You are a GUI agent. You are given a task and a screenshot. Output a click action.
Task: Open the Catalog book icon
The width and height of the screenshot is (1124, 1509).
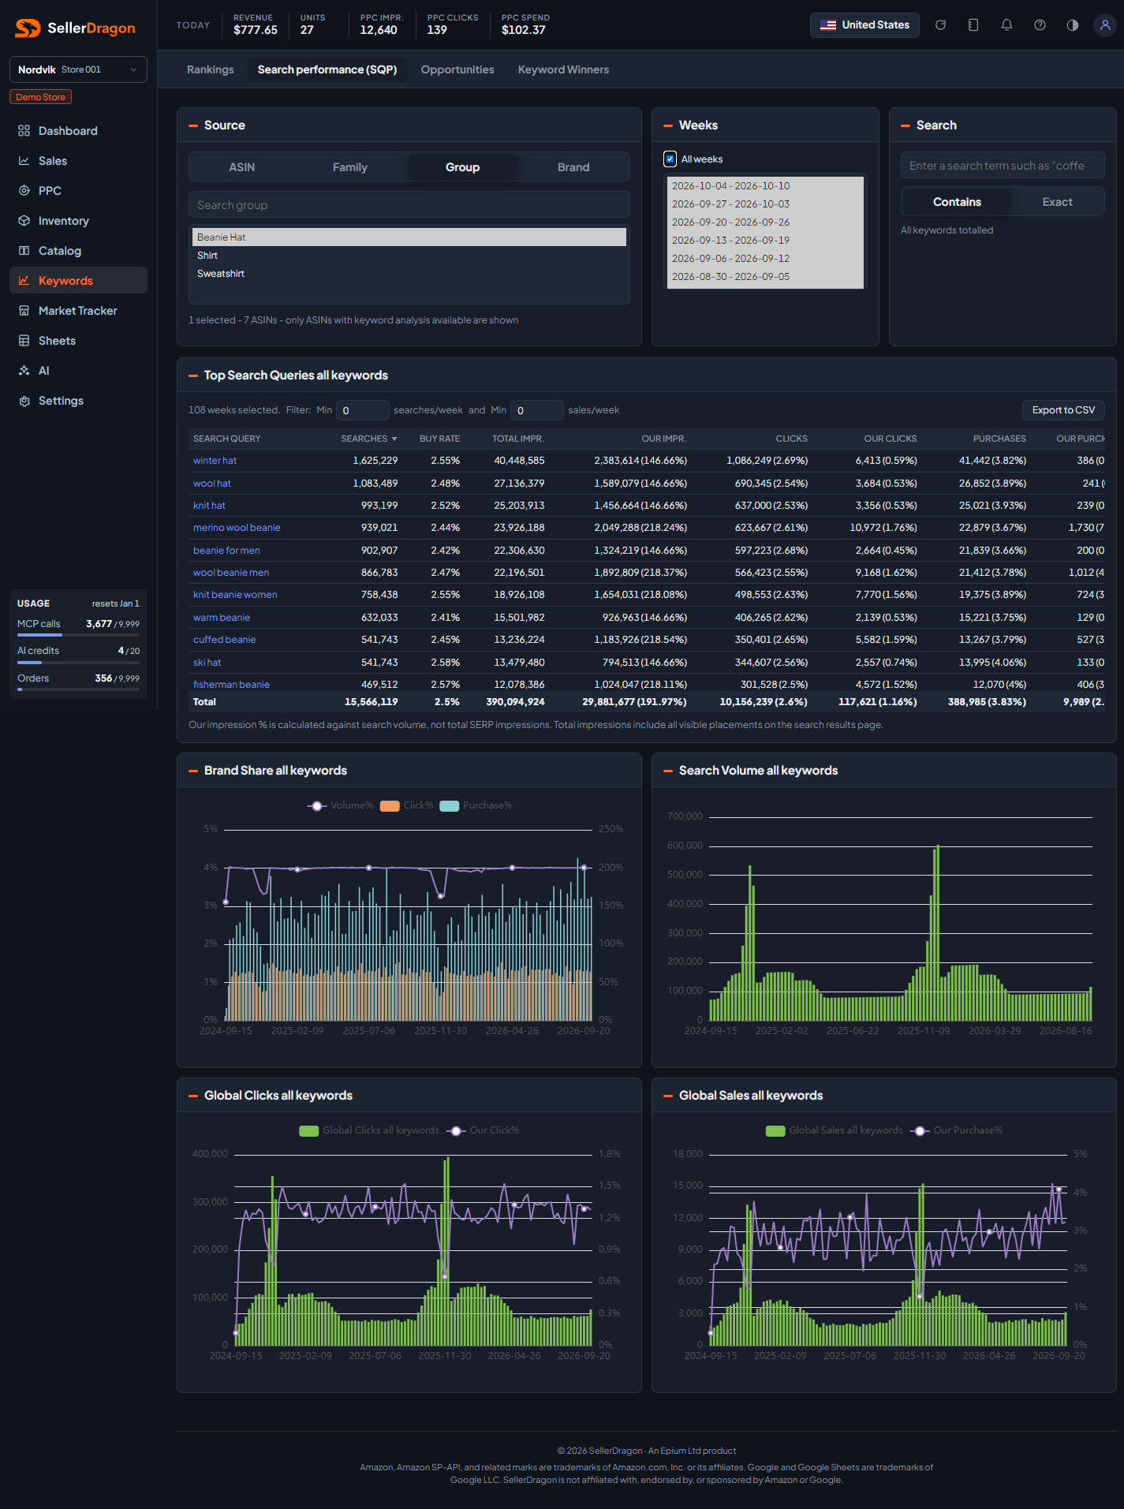(x=24, y=251)
